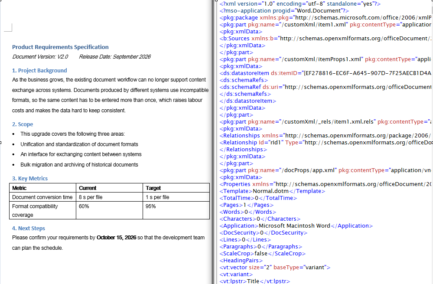Viewport: 433px width, 284px height.
Task: Click the '<ds:datastoreItem ds:itemID=' line
Action: click(326, 73)
